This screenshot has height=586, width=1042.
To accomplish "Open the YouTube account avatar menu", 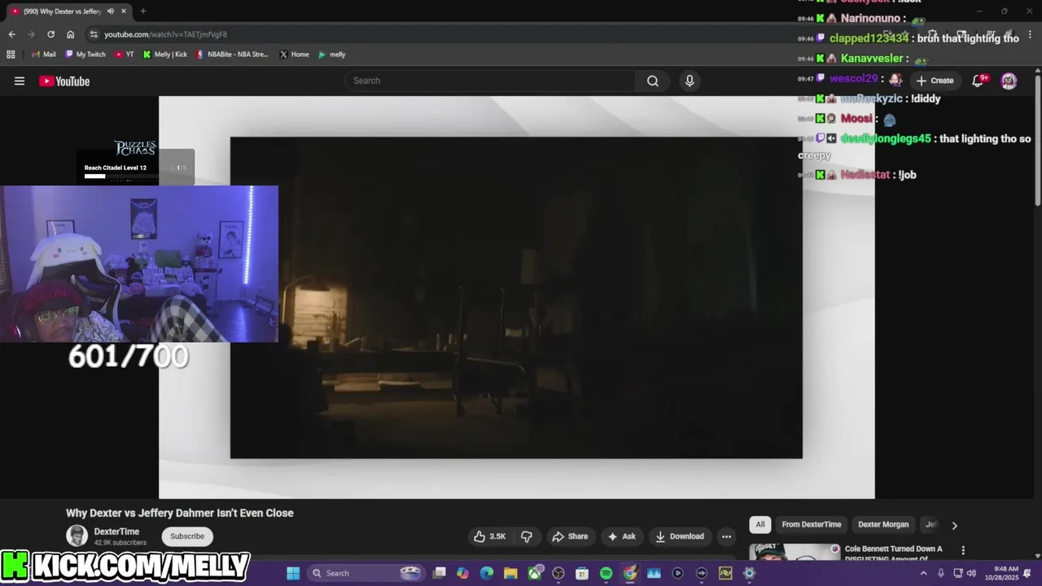I will (x=1009, y=81).
